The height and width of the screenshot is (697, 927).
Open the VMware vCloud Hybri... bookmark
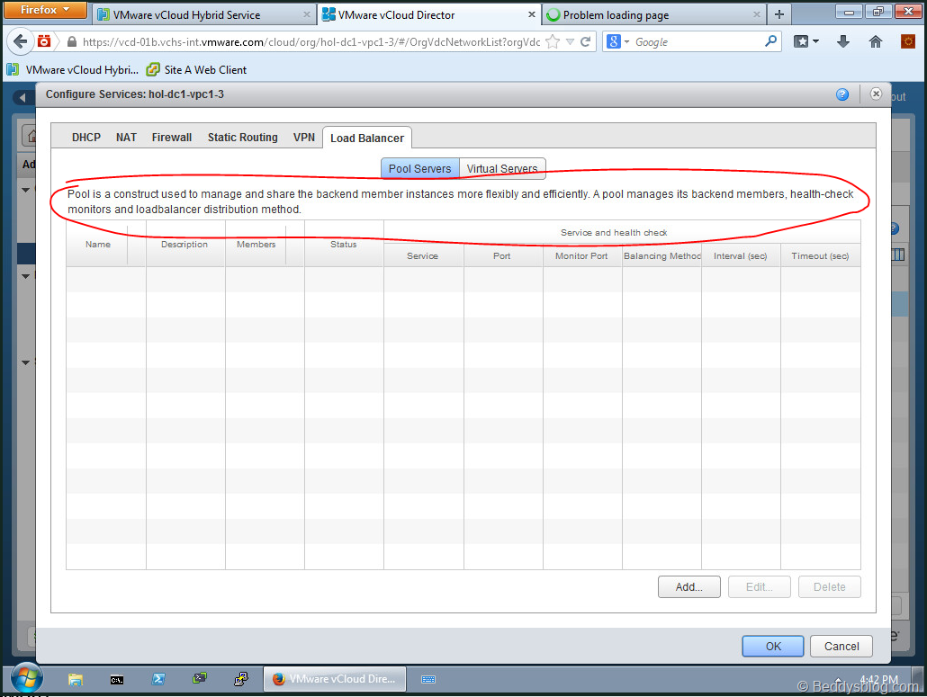coord(73,70)
